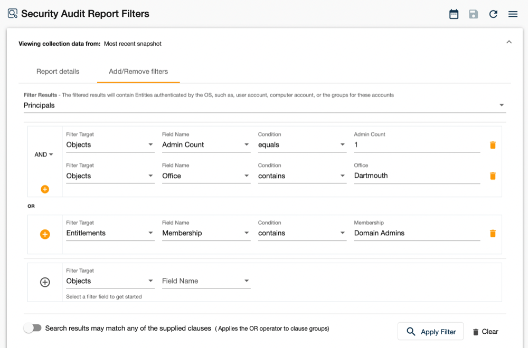Open the empty Field Name dropdown
This screenshot has height=348, width=528.
pyautogui.click(x=206, y=281)
